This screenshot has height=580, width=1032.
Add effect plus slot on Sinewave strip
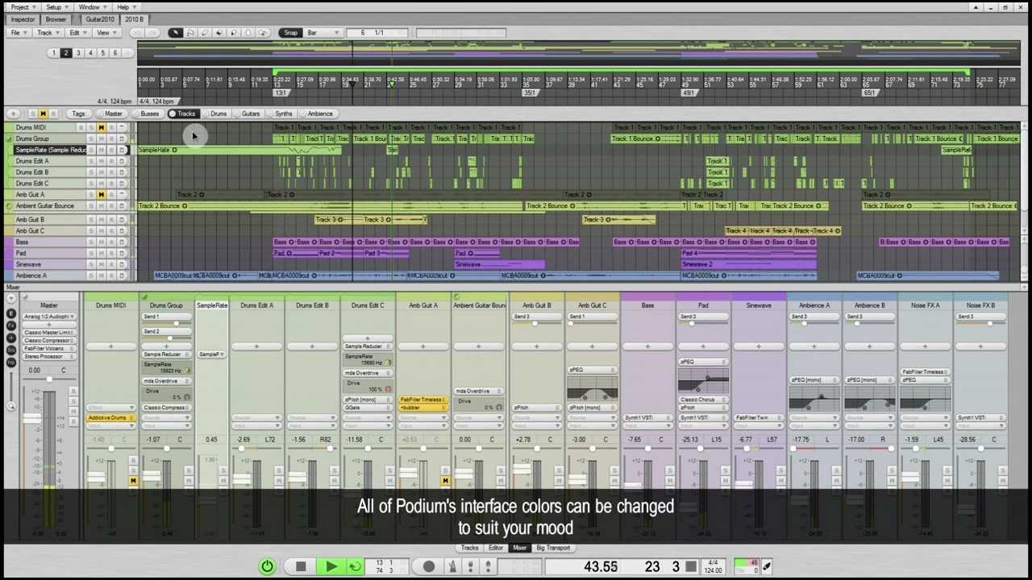point(758,346)
